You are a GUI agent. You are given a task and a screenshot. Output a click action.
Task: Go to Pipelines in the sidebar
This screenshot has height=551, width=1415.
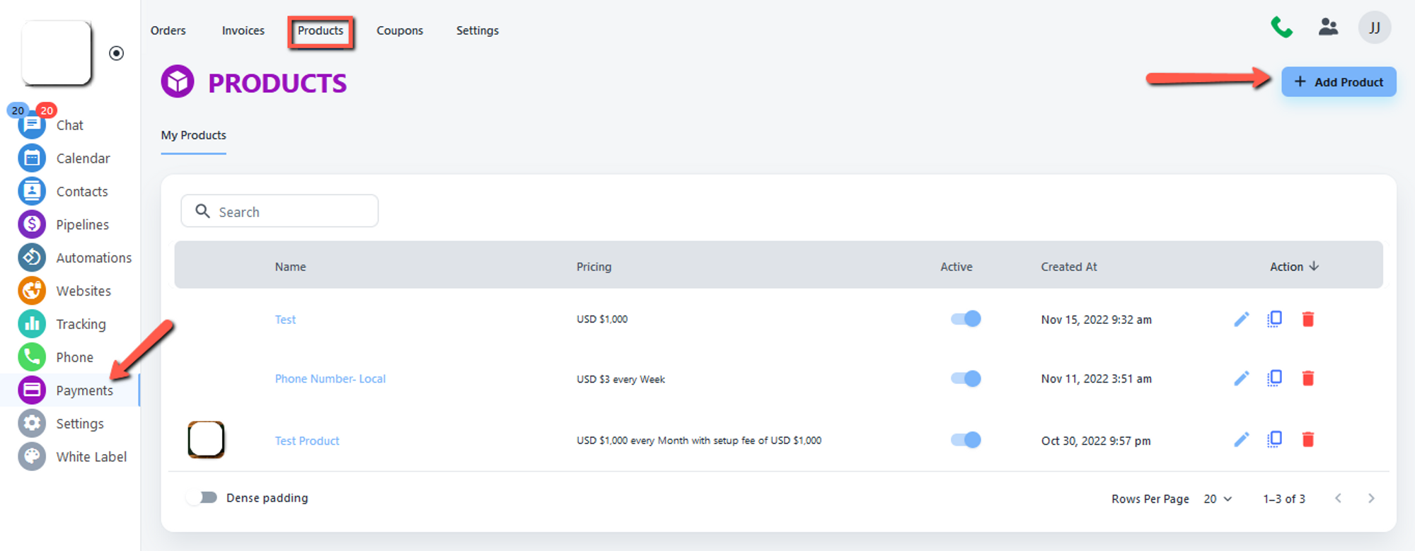pos(82,225)
